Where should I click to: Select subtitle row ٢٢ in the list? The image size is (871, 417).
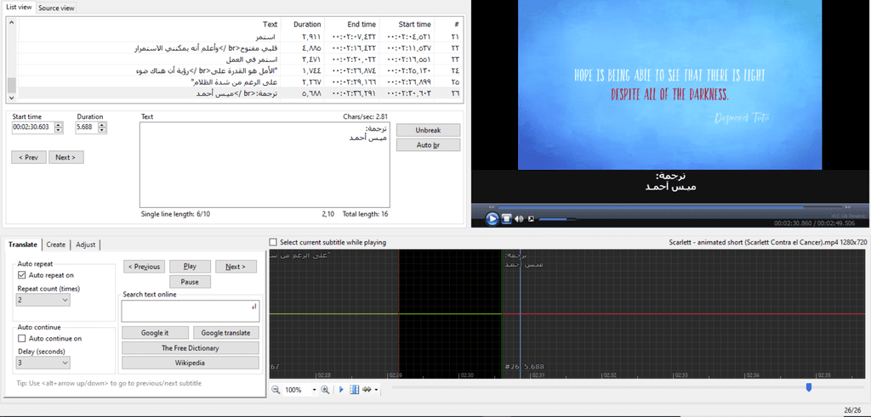pos(241,48)
